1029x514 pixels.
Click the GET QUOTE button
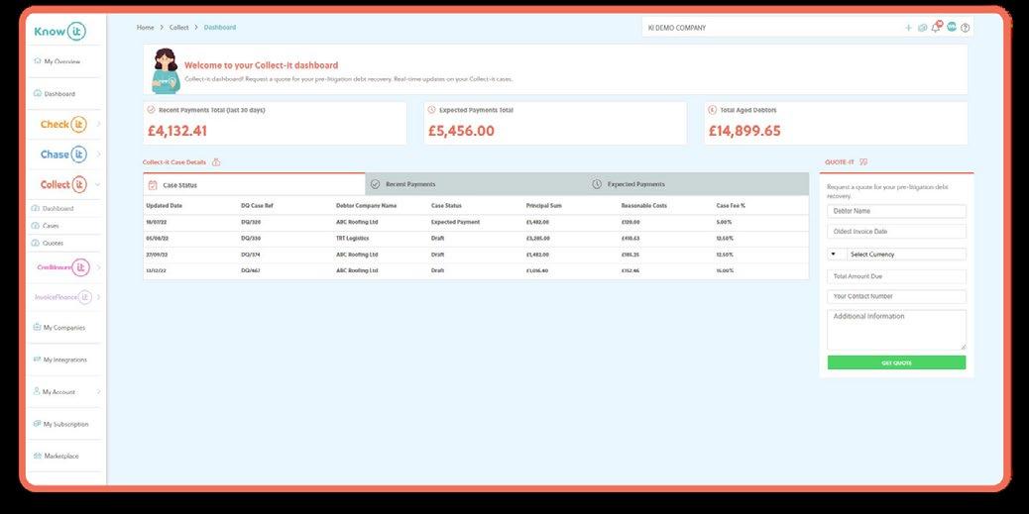pyautogui.click(x=896, y=362)
